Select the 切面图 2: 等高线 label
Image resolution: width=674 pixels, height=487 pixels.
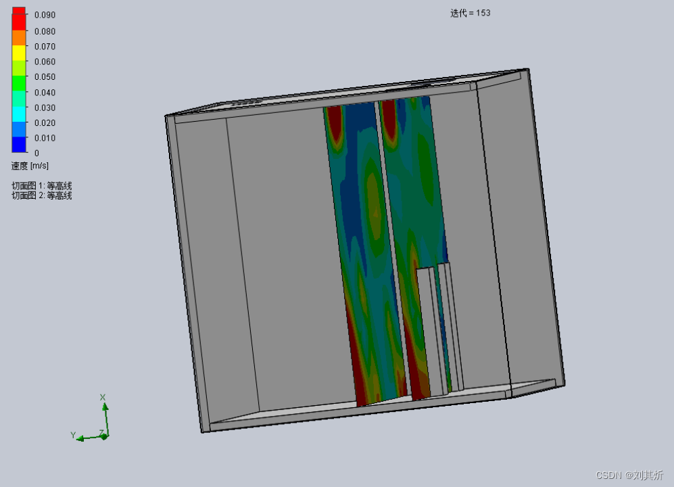tap(42, 195)
